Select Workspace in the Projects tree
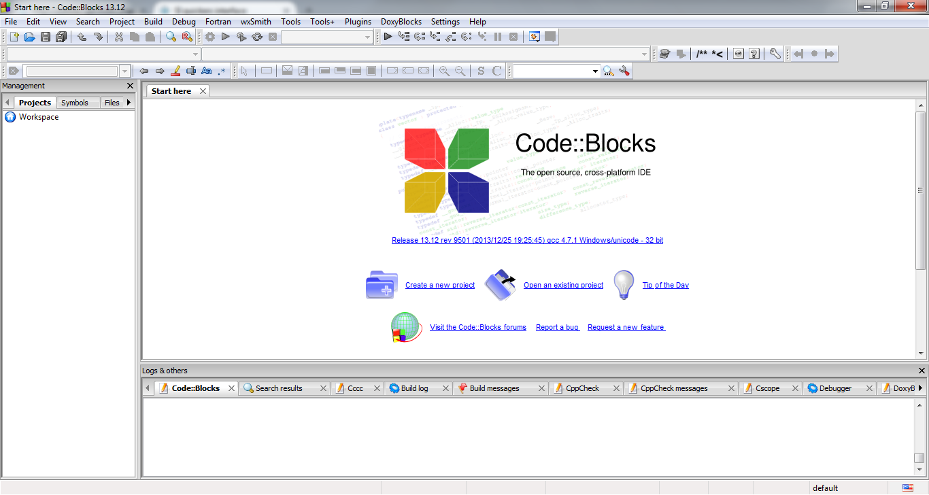Viewport: 929px width, 495px height. click(38, 117)
